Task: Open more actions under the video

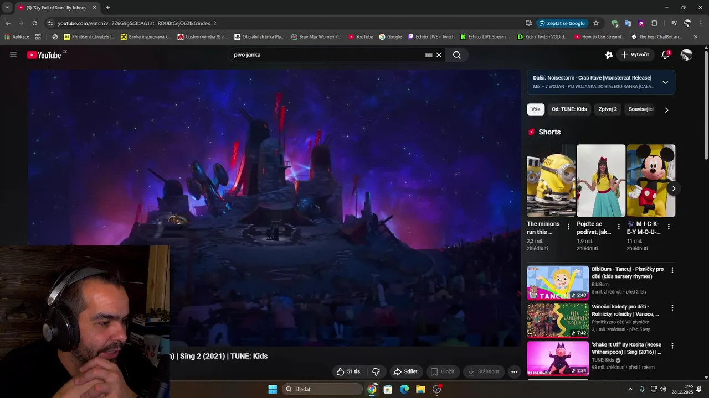Action: coord(514,371)
